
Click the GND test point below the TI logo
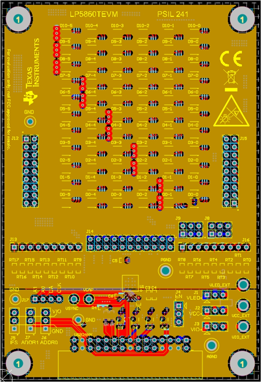pyautogui.click(x=30, y=121)
